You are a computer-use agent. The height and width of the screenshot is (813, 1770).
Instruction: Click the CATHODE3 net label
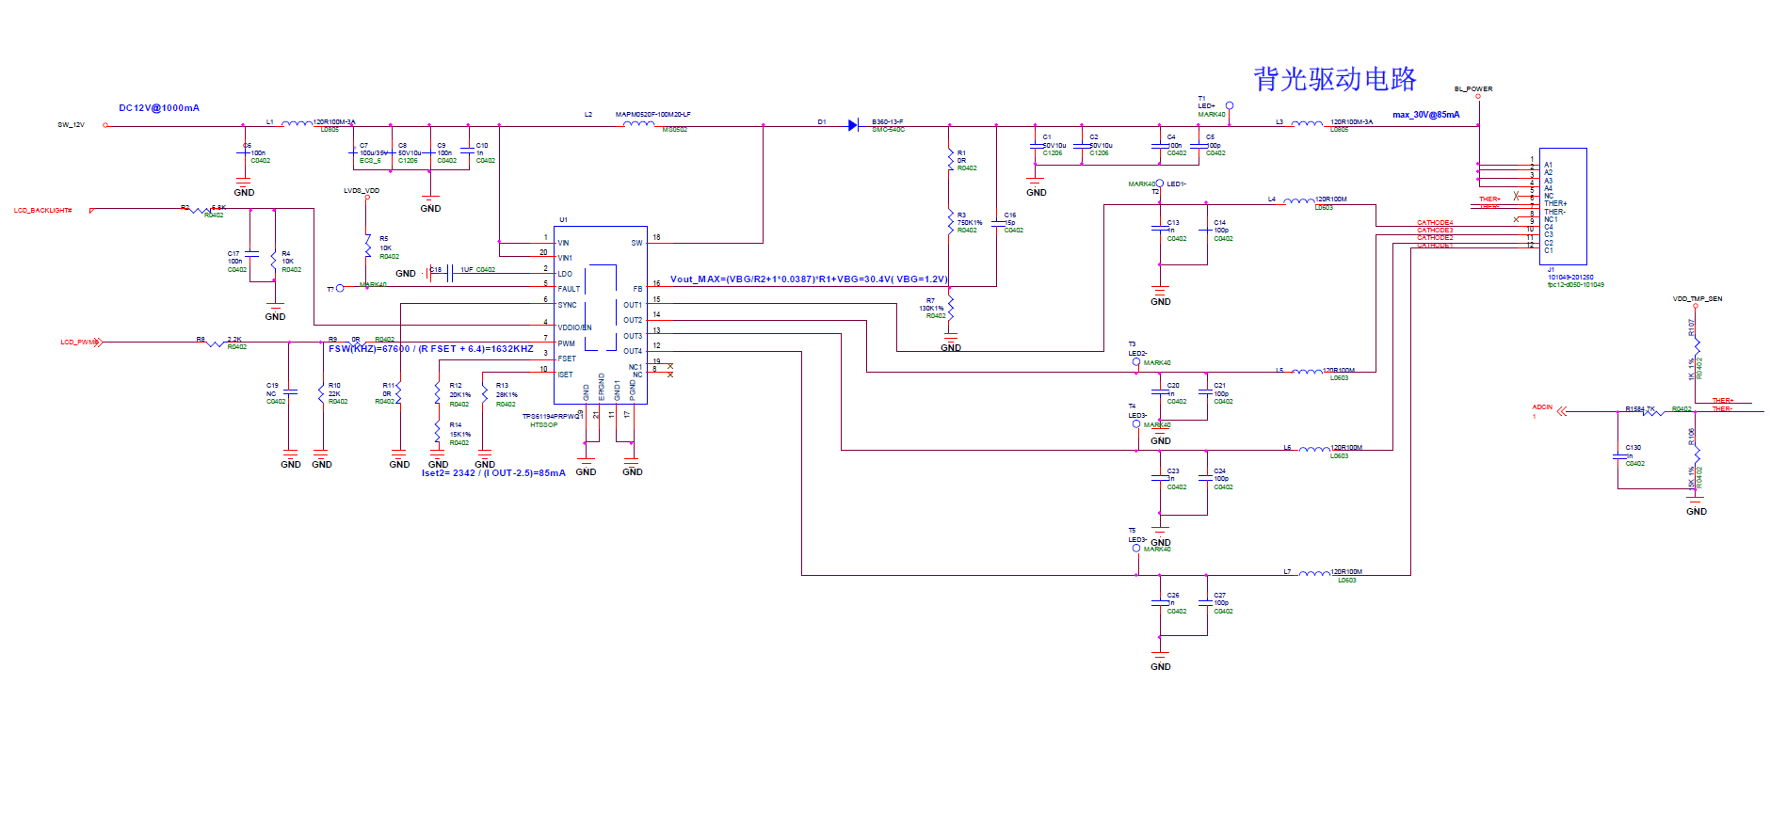click(x=1435, y=231)
